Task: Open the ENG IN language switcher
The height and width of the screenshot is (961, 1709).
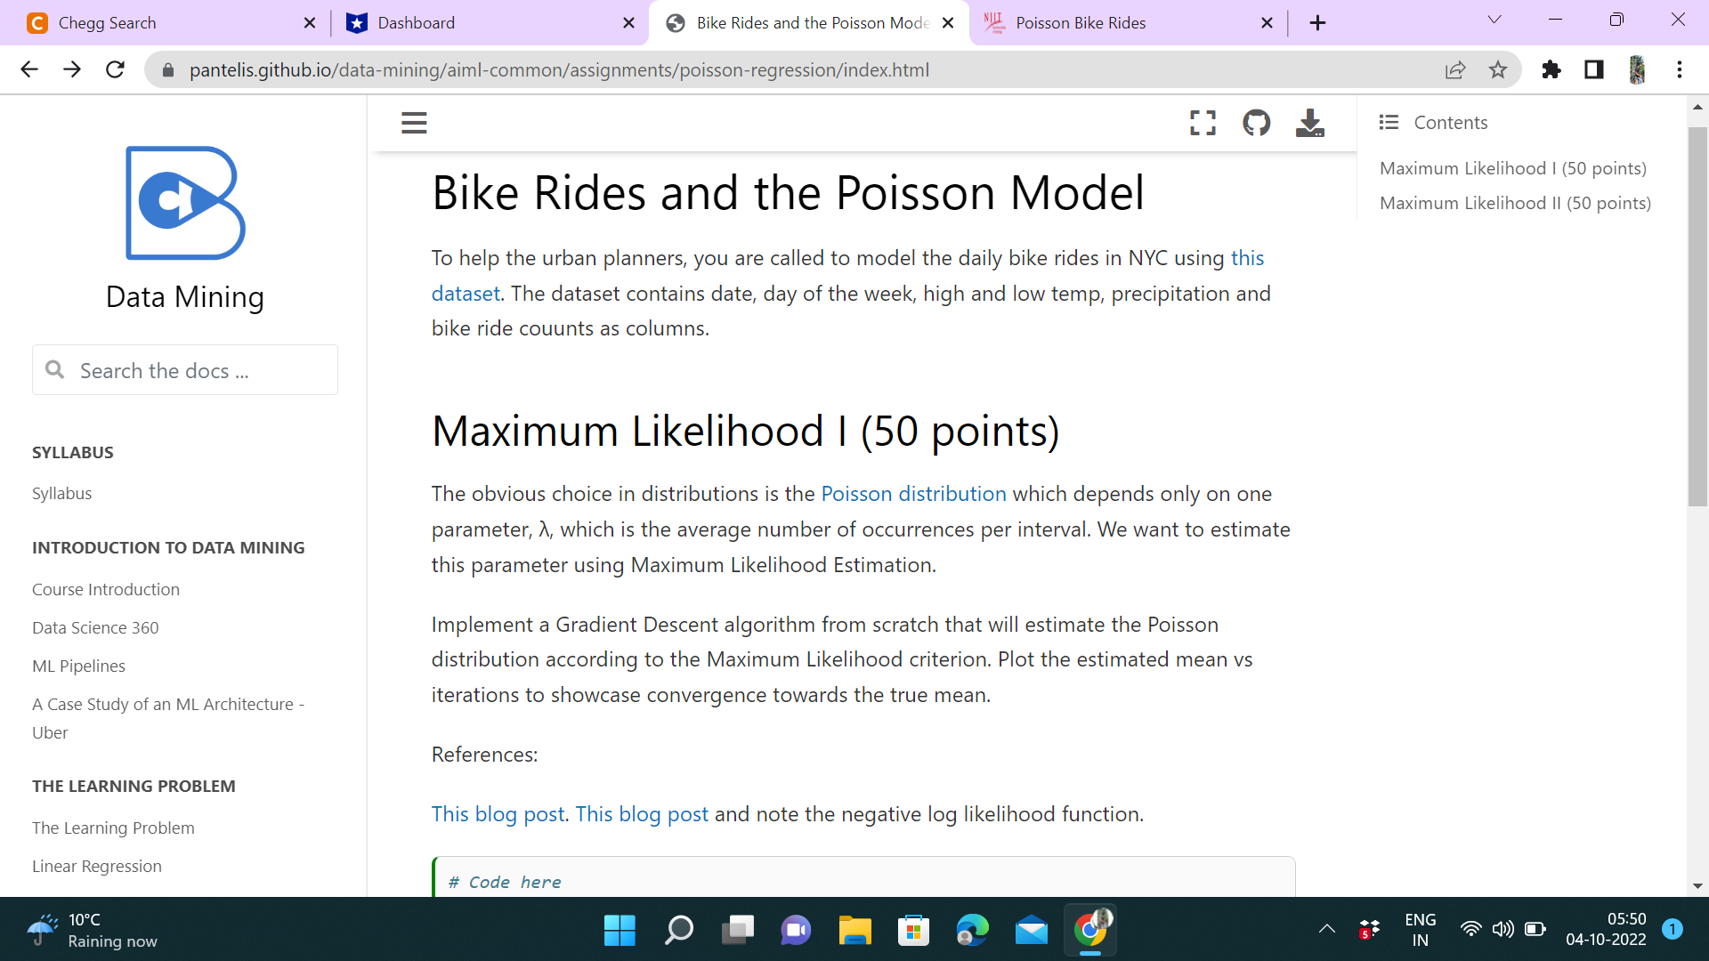Action: point(1420,930)
